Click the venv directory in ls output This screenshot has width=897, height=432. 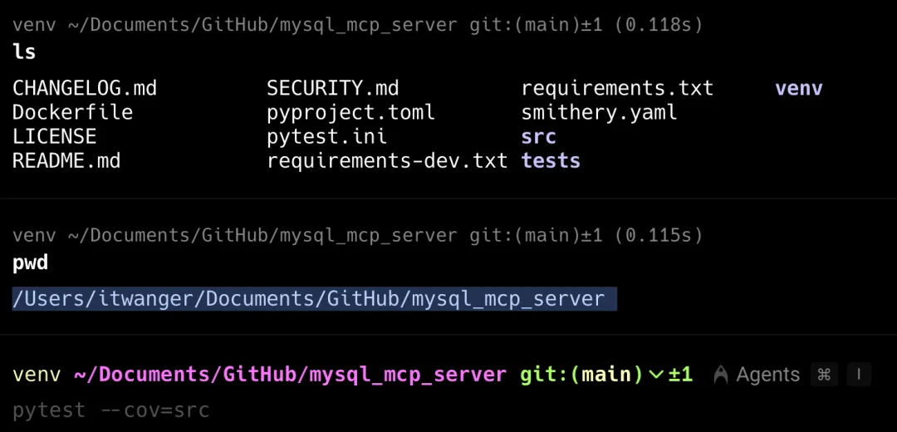pyautogui.click(x=799, y=89)
